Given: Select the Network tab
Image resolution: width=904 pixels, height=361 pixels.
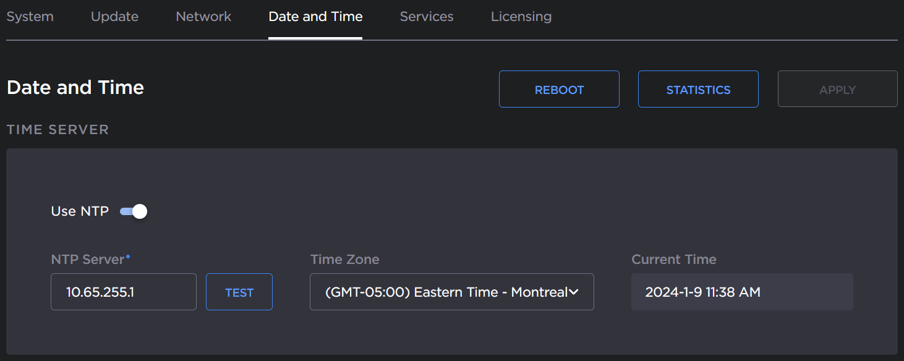Looking at the screenshot, I should pos(203,17).
